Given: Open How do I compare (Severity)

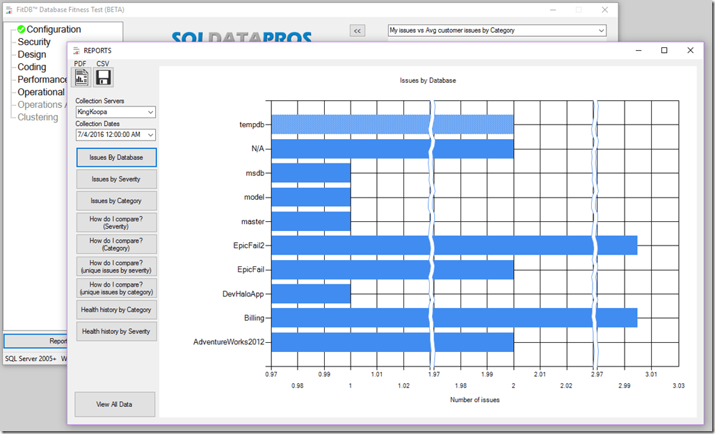Looking at the screenshot, I should 115,223.
